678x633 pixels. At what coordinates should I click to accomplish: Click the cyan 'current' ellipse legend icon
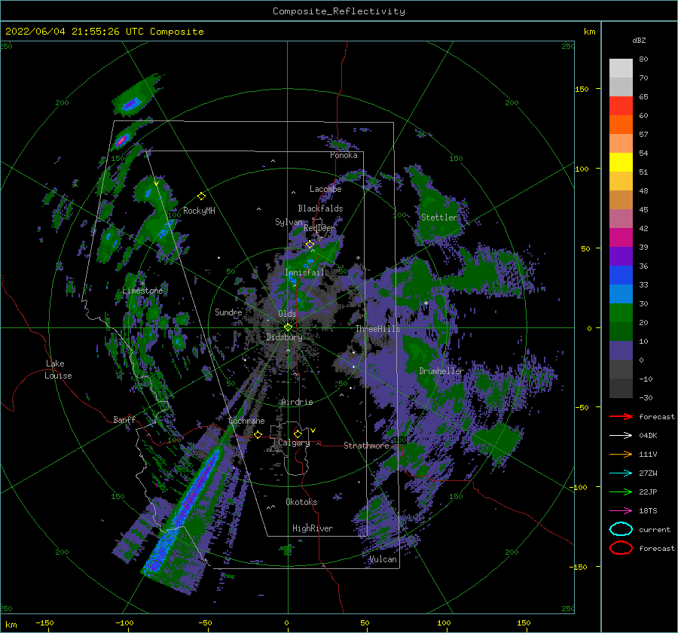point(621,529)
